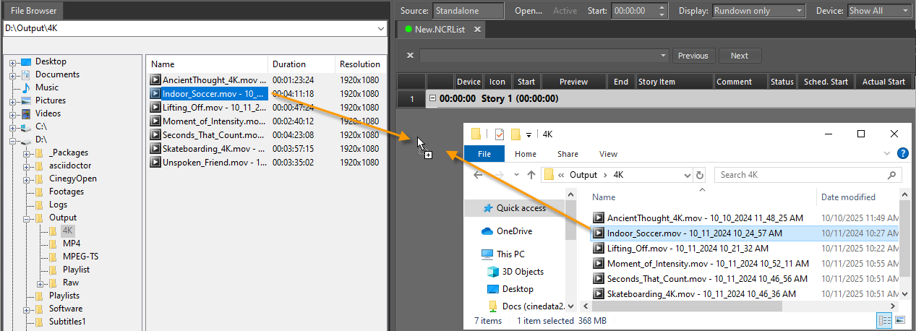916x331 pixels.
Task: Expand the Explorer ribbon chevron
Action: (888, 153)
